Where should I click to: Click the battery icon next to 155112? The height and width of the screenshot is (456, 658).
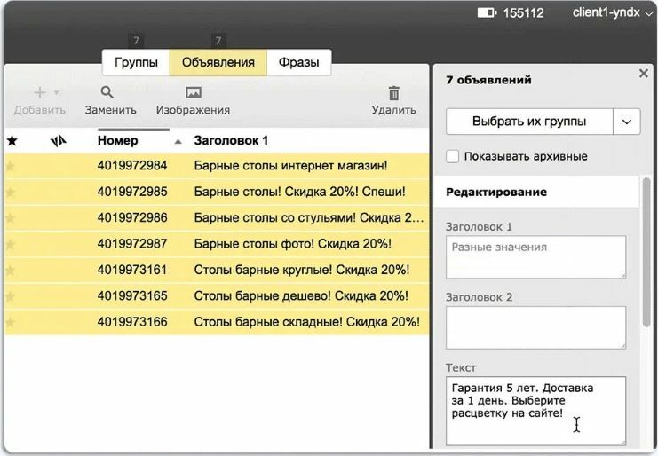487,13
